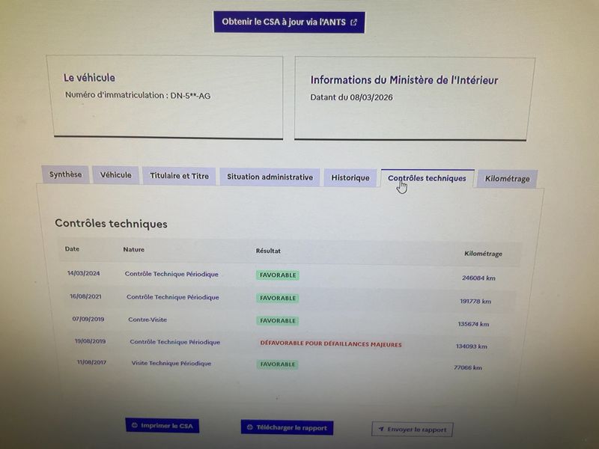The image size is (599, 449).
Task: Click Contrôle Technique Périodique in the 16/08/2021 row
Action: 173,297
